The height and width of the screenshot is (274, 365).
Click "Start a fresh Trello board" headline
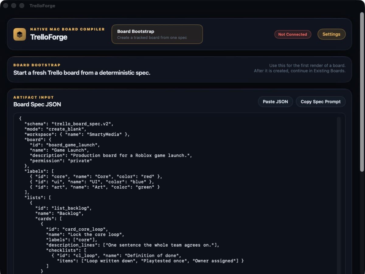(82, 73)
